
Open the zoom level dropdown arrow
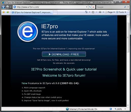(125, 109)
